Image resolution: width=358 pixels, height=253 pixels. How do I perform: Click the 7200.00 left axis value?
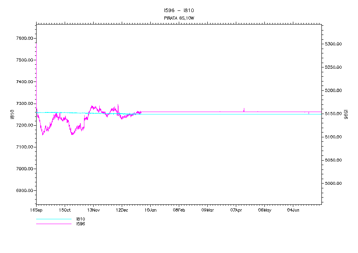click(x=24, y=125)
